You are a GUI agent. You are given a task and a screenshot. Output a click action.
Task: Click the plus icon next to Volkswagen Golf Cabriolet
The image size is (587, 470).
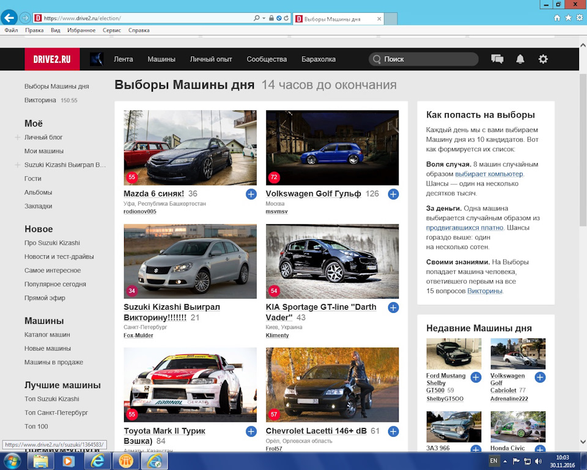click(x=540, y=377)
